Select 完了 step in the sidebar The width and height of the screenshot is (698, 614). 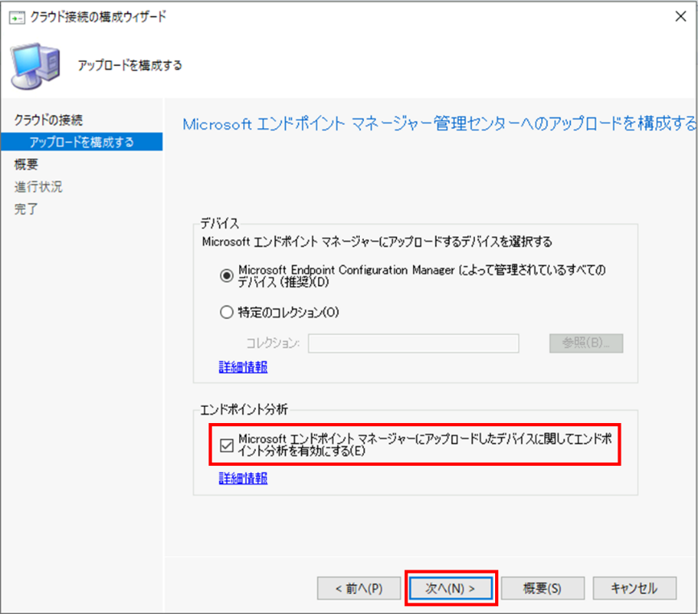(x=27, y=209)
